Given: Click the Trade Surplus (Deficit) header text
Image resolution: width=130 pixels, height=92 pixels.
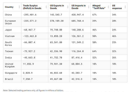Looking at the screenshot, I should pos(32,7).
